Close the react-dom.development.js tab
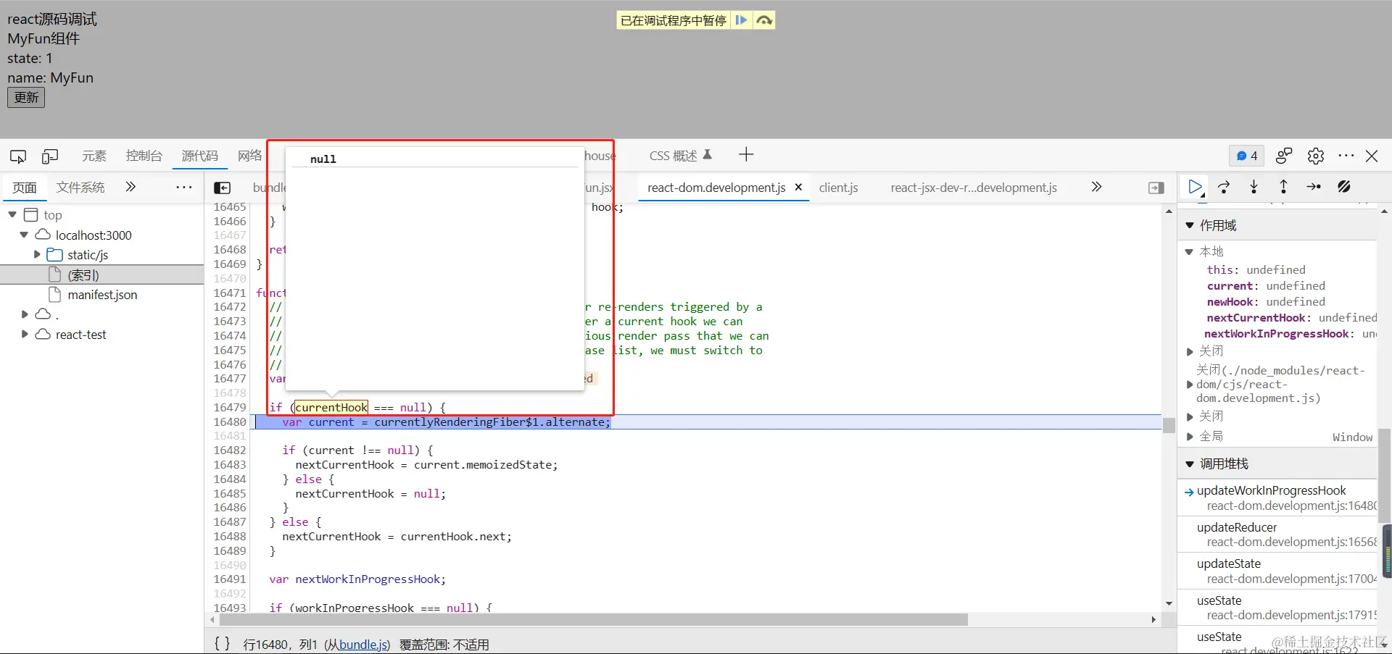This screenshot has width=1392, height=654. coord(798,187)
